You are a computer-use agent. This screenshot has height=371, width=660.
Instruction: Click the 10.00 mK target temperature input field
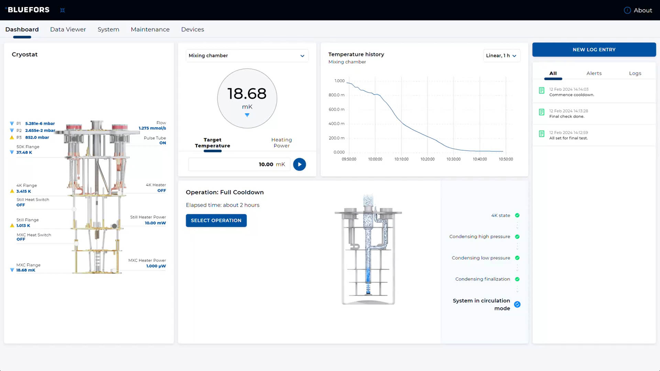[x=240, y=164]
